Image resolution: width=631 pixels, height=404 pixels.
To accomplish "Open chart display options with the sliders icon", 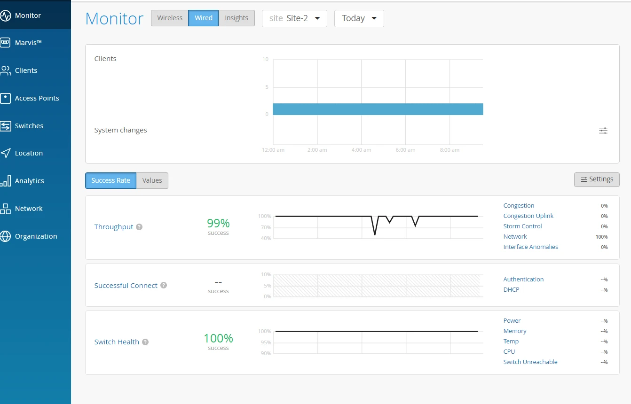I will pos(603,131).
